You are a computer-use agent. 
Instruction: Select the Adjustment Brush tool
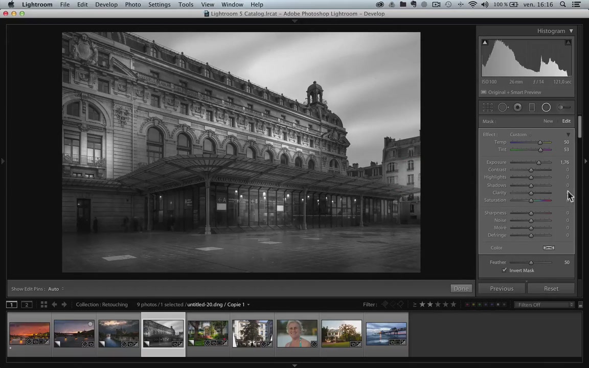563,107
